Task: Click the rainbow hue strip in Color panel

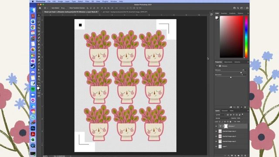Action: pos(246,37)
